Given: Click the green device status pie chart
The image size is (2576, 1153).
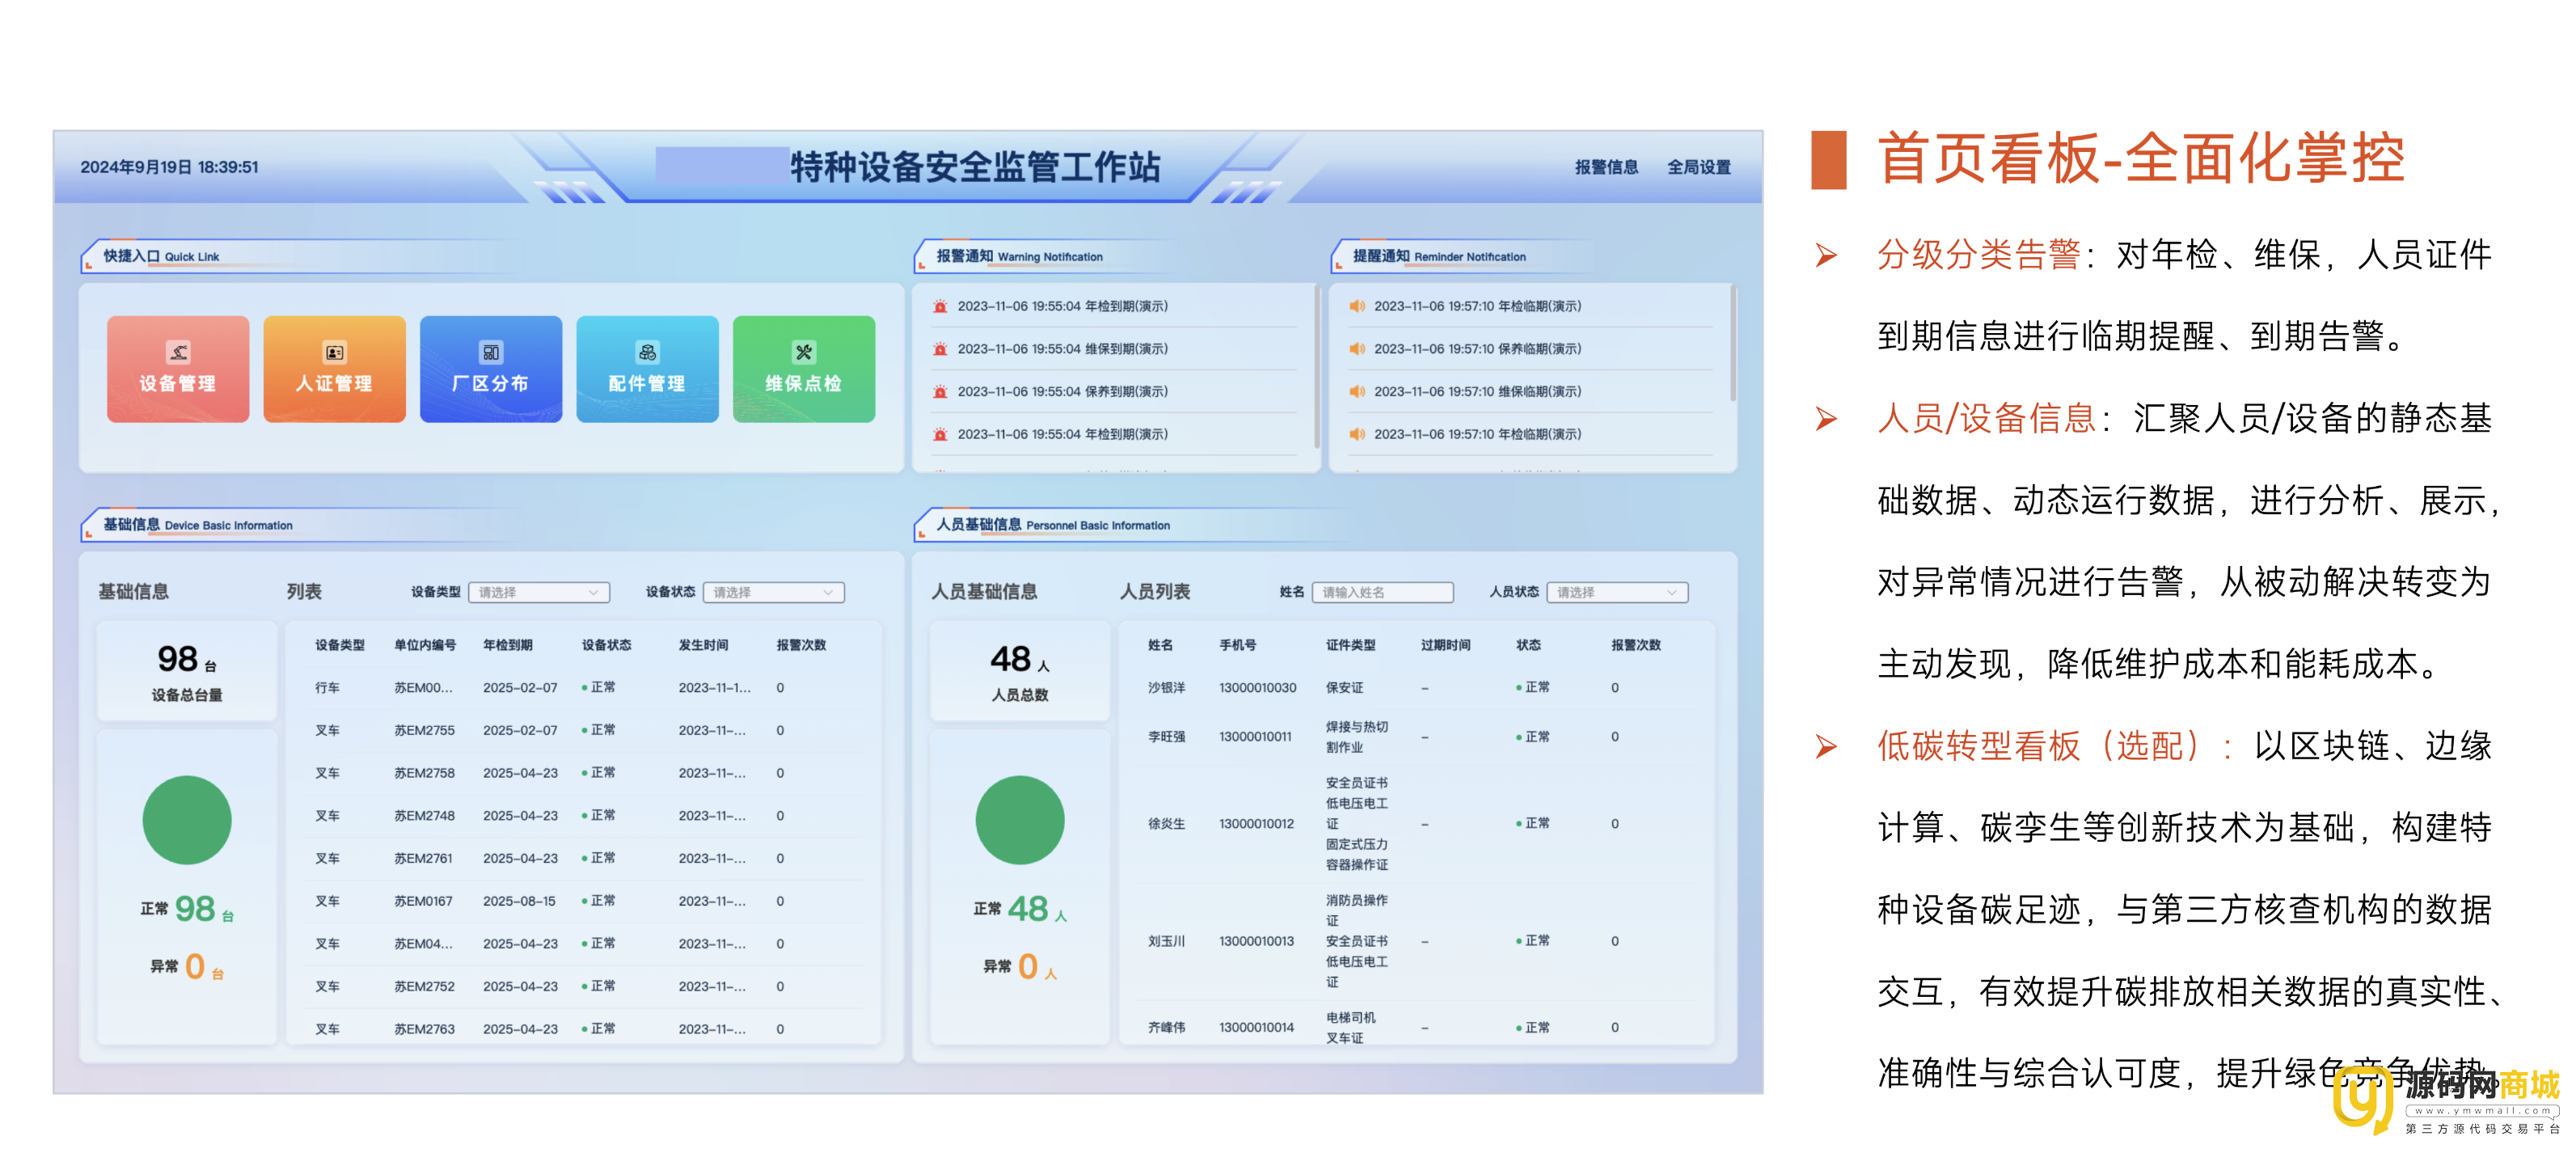Looking at the screenshot, I should (x=187, y=820).
